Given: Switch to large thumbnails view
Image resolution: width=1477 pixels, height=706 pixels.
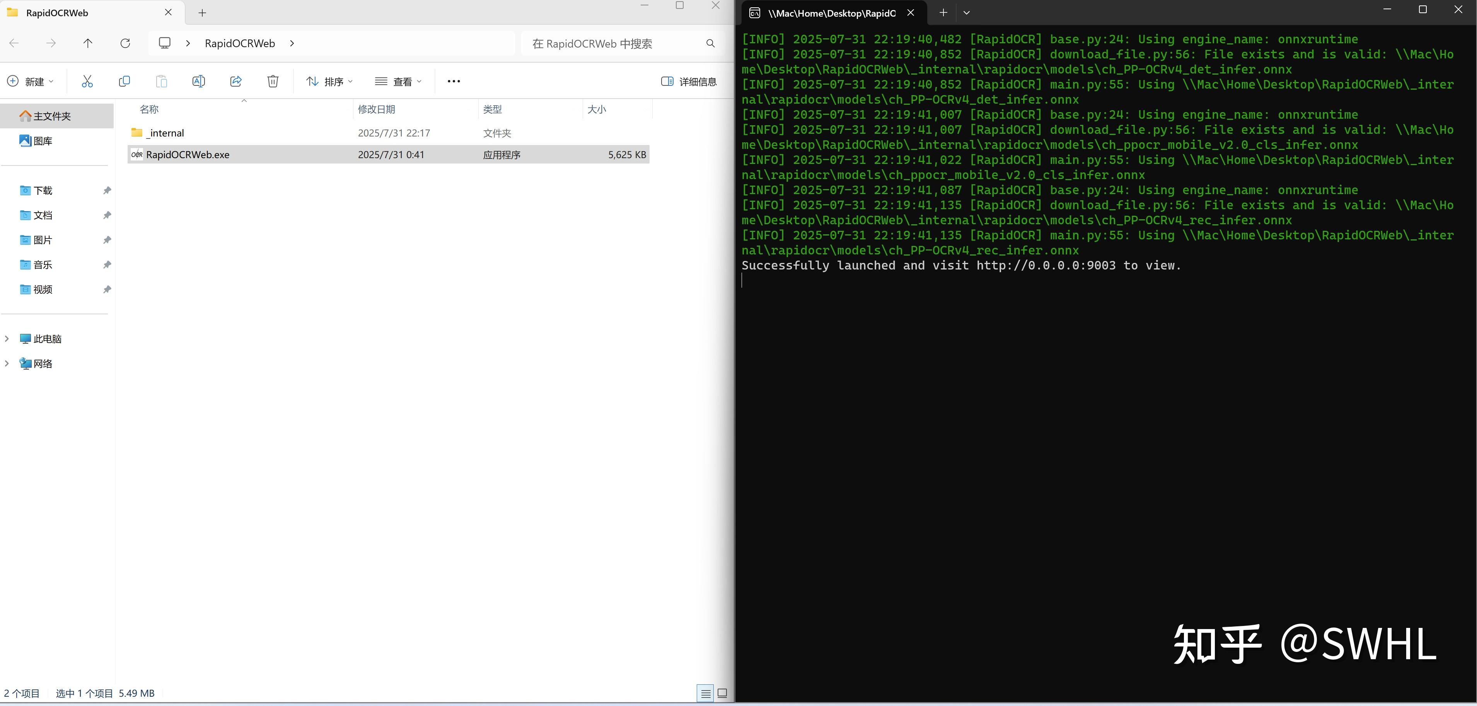Looking at the screenshot, I should [722, 693].
